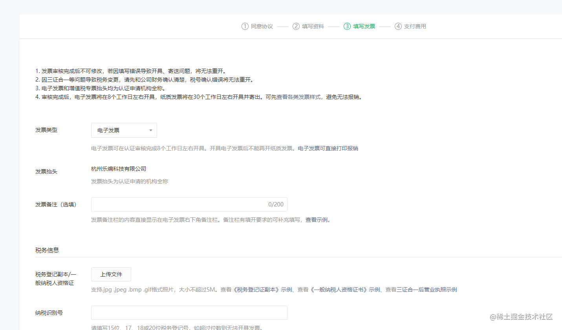Click step 1 circle icon 同意协议
This screenshot has height=330, width=562.
click(x=245, y=26)
